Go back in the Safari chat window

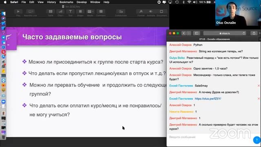click(184, 33)
